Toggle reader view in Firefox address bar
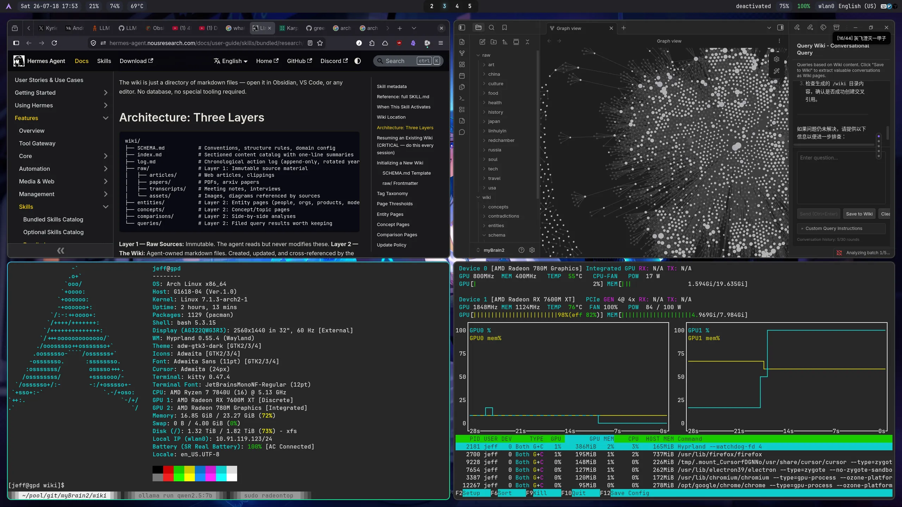Image resolution: width=902 pixels, height=507 pixels. (x=310, y=43)
